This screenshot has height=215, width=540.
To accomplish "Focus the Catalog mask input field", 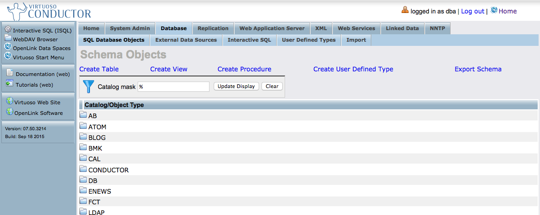I will pyautogui.click(x=173, y=87).
